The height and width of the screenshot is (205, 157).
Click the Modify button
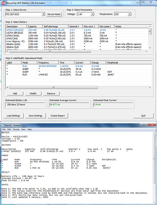[x=33, y=93]
